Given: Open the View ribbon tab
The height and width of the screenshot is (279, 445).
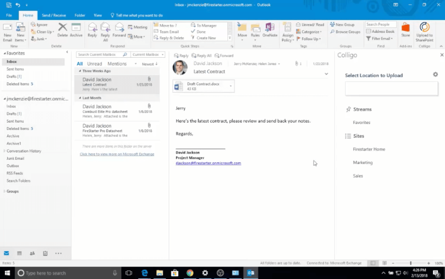Looking at the screenshot, I should pyautogui.click(x=98, y=15).
